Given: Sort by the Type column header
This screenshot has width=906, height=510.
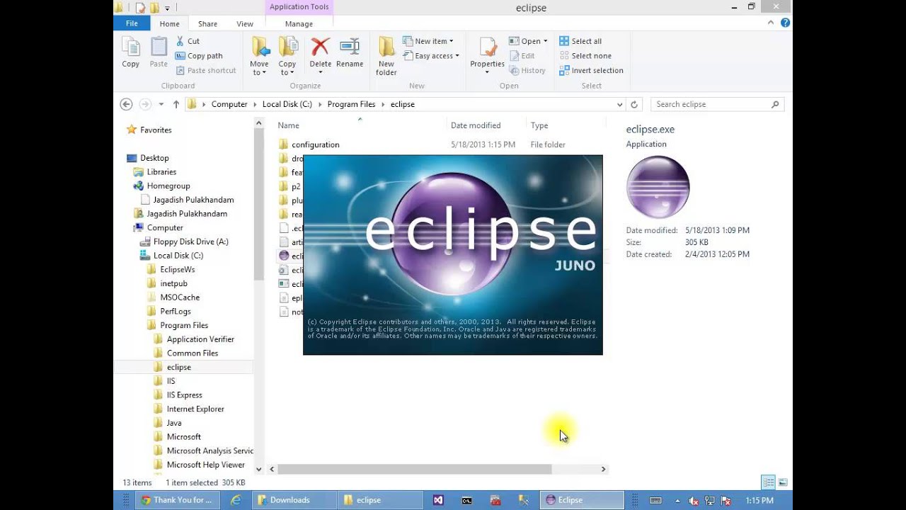Looking at the screenshot, I should point(539,125).
